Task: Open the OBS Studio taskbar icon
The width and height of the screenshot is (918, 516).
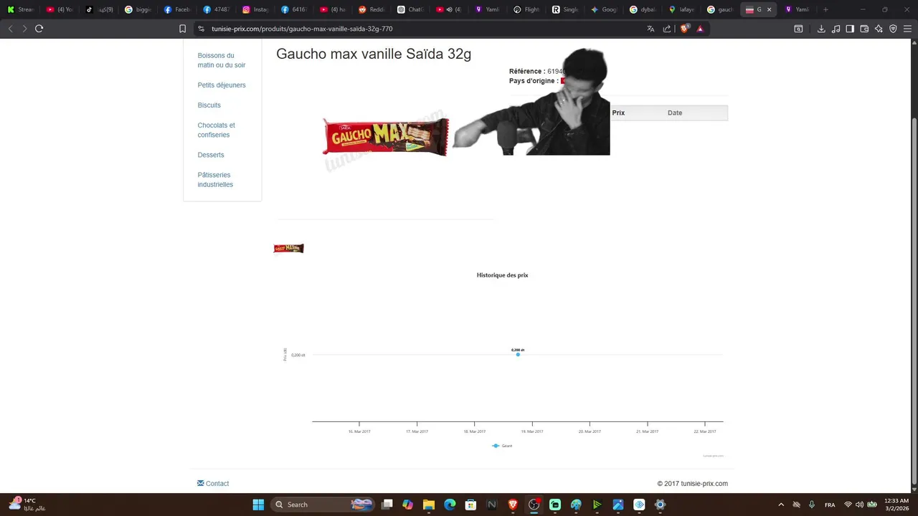Action: click(x=534, y=505)
